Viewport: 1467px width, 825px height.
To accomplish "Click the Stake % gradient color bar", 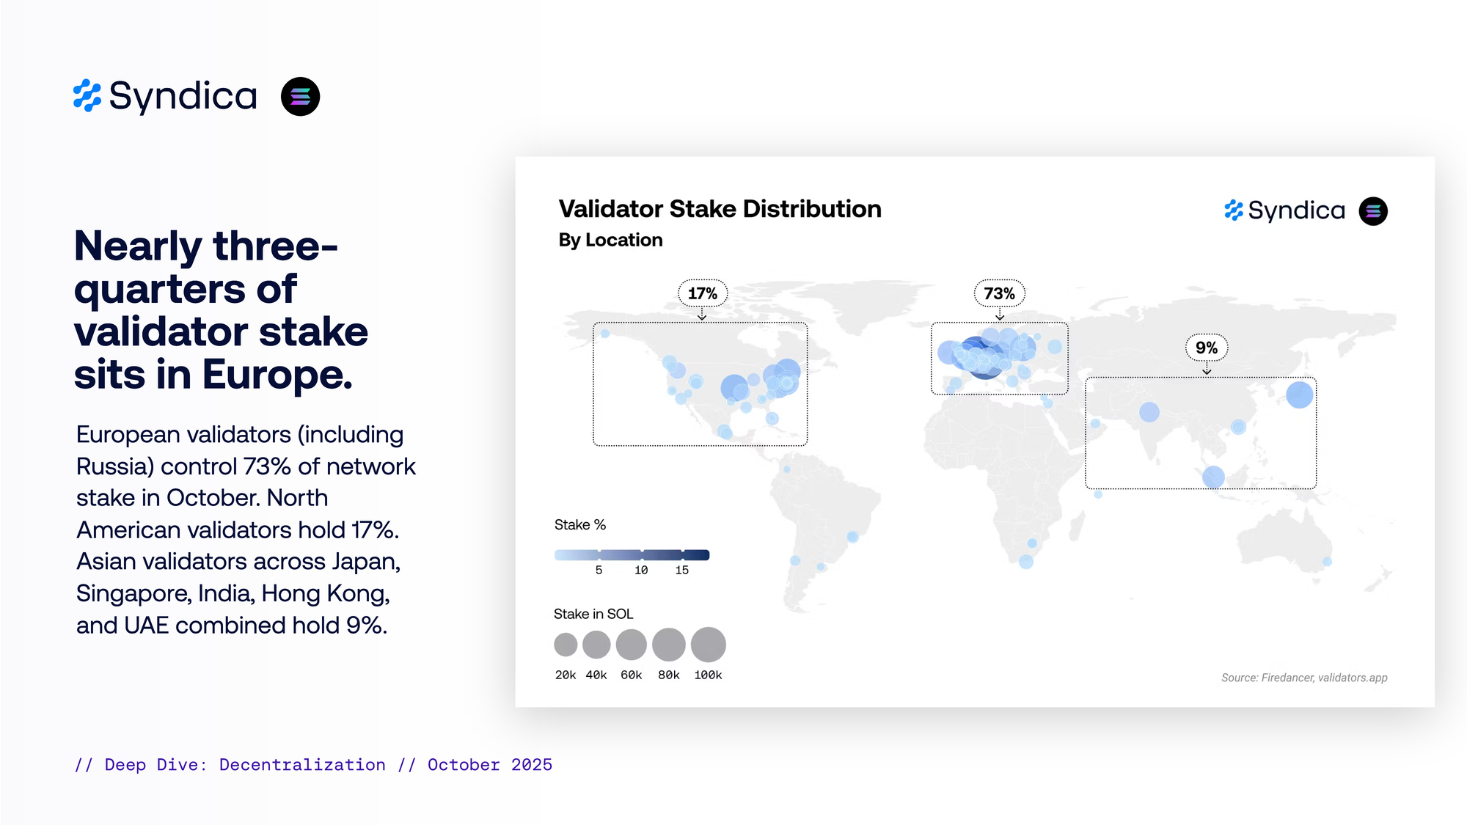I will 632,554.
